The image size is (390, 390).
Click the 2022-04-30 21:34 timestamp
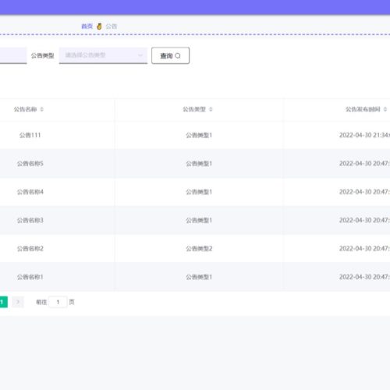pyautogui.click(x=364, y=135)
